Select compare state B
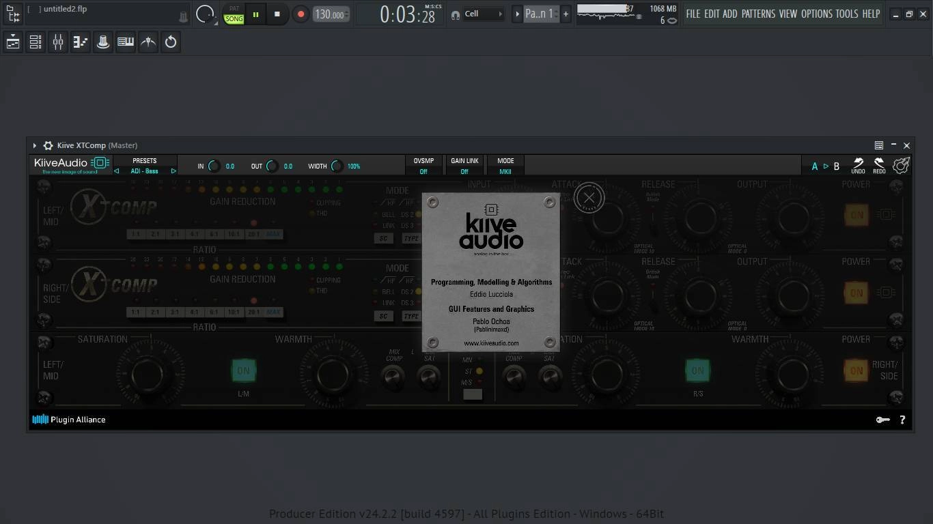Image resolution: width=933 pixels, height=524 pixels. pyautogui.click(x=836, y=166)
